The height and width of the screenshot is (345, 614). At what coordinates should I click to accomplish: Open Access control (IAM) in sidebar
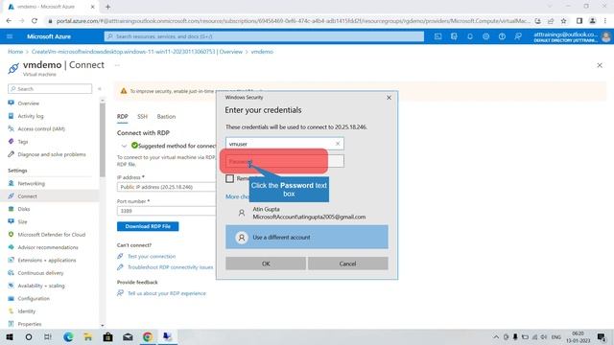tap(41, 128)
